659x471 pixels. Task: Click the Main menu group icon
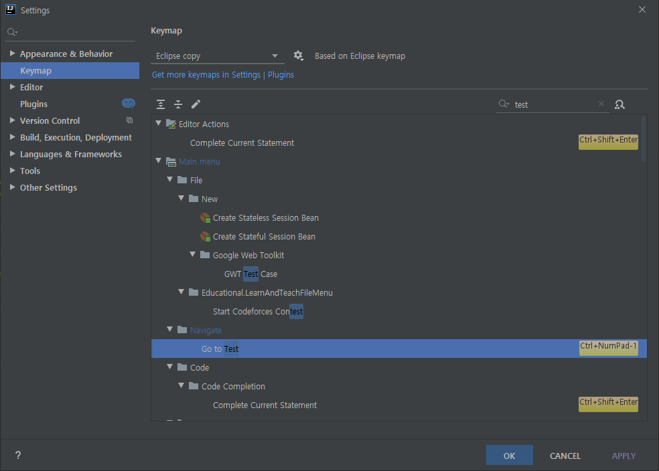[171, 162]
